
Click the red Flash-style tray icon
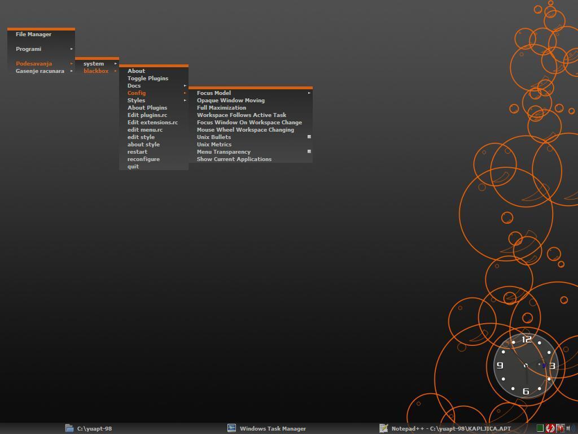(x=550, y=428)
